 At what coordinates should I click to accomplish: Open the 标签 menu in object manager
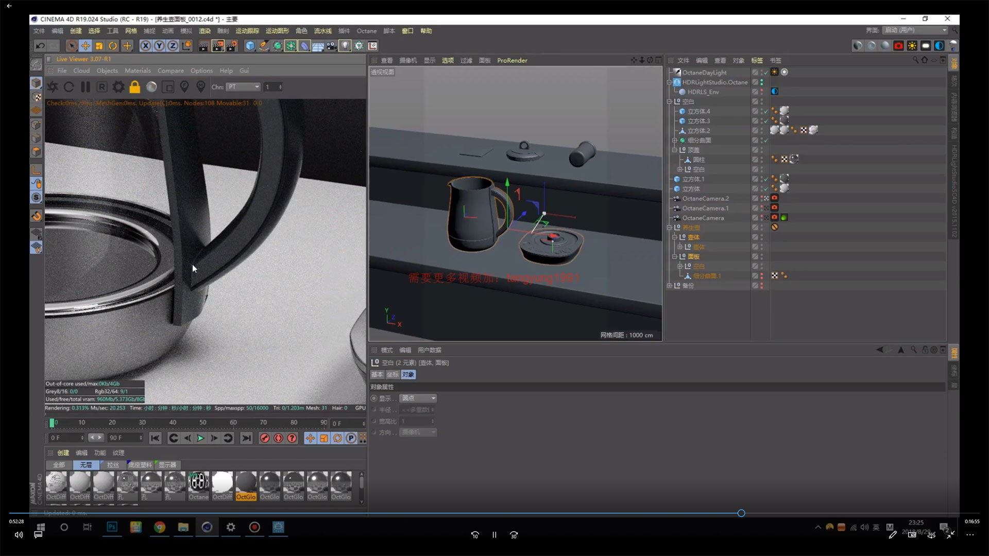pos(757,60)
